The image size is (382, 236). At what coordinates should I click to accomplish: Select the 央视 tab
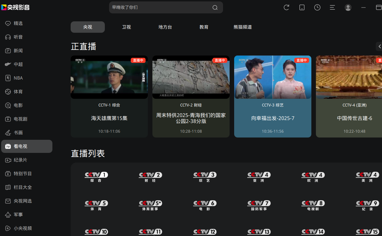(x=88, y=27)
